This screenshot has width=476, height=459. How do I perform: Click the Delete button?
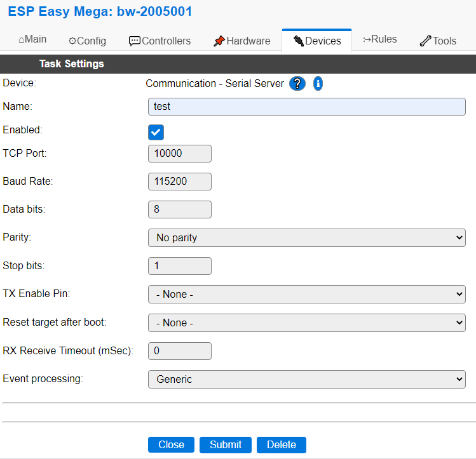282,445
